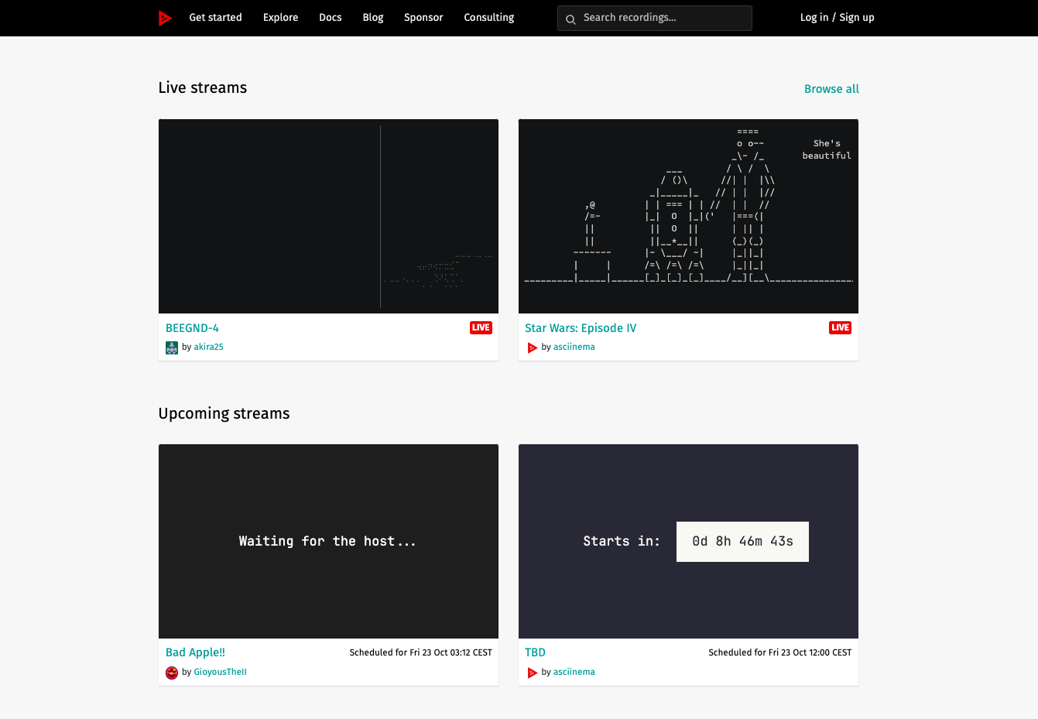The height and width of the screenshot is (719, 1038).
Task: Open Star Wars: Episode IV stream title
Action: 581,328
